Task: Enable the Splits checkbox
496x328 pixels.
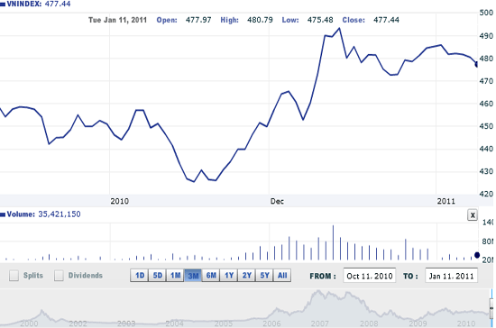Action: coord(14,276)
